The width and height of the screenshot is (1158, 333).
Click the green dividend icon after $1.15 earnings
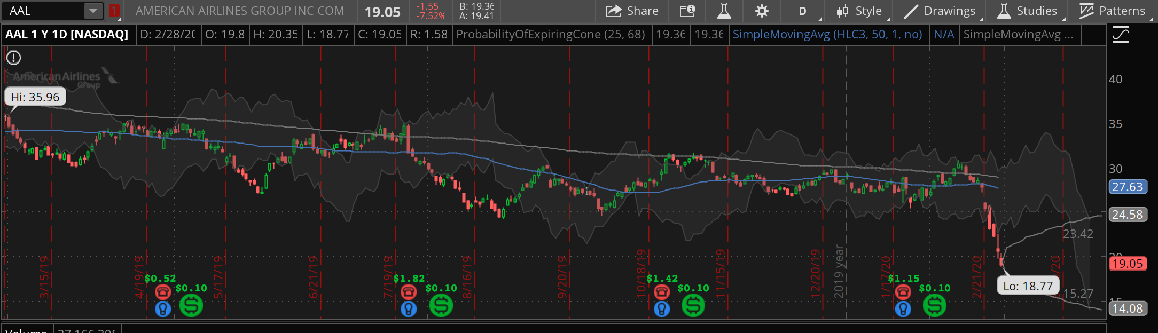[935, 305]
